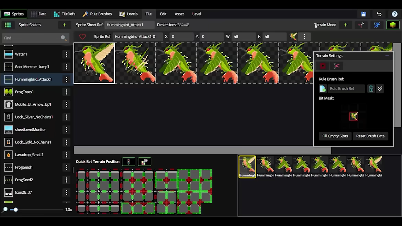Image resolution: width=402 pixels, height=226 pixels.
Task: Click the red square icon in Terrain Settings
Action: [x=323, y=66]
